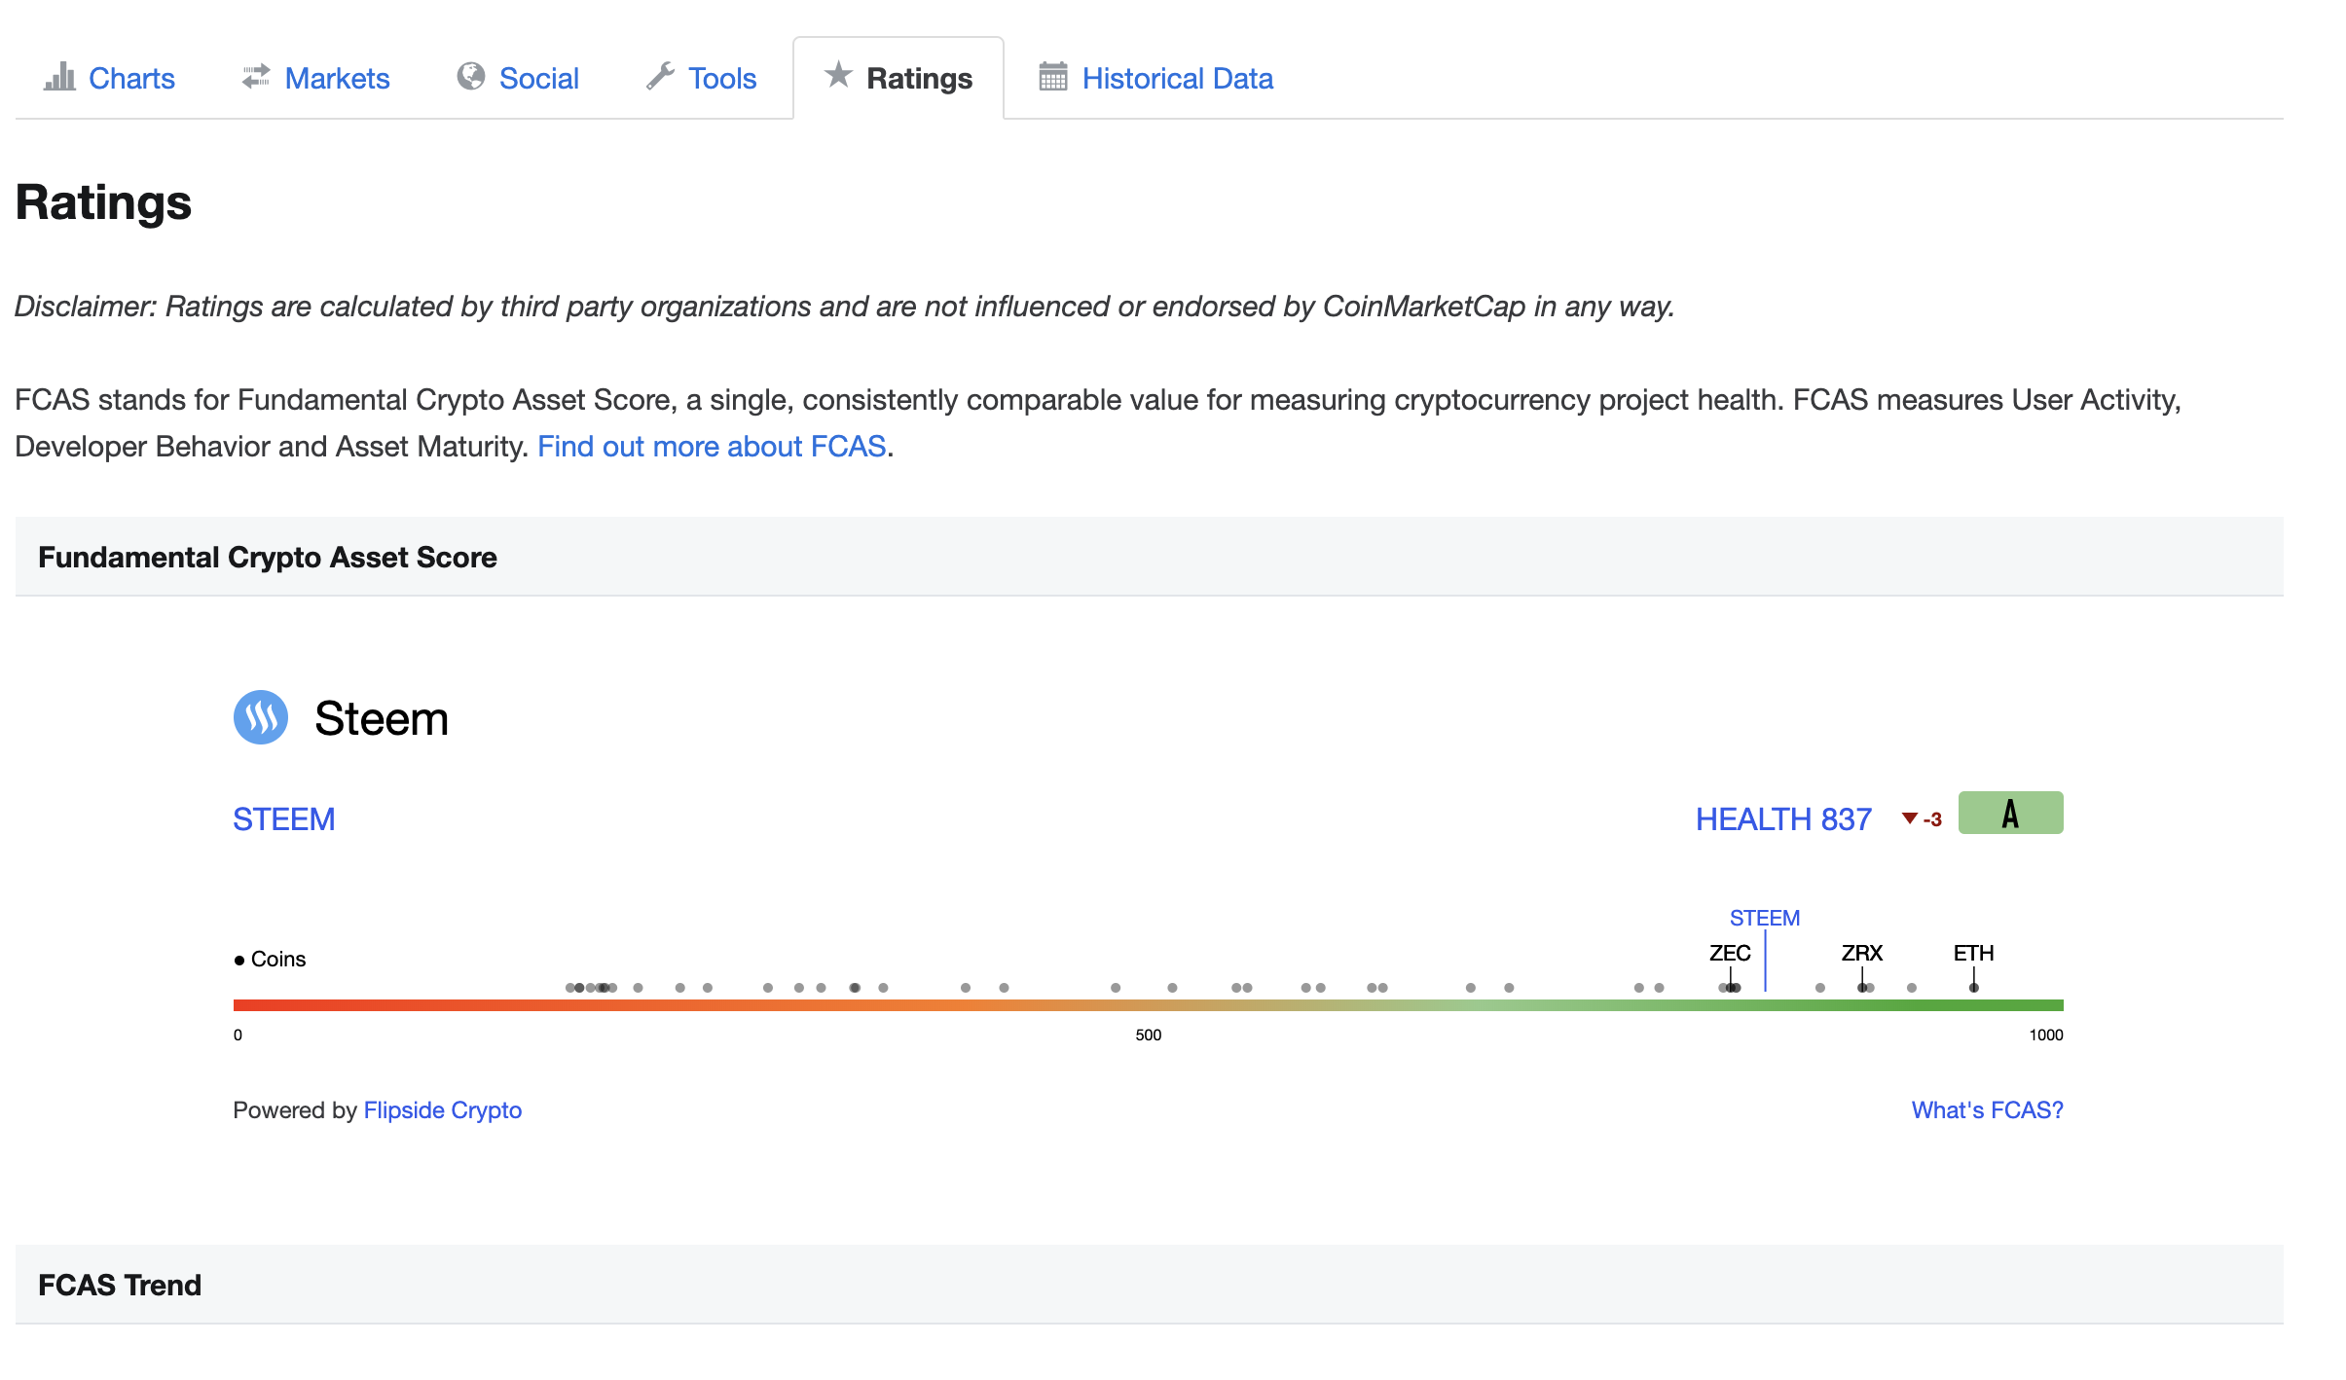Click the HEALTH 837 score link
The height and width of the screenshot is (1380, 2346).
point(1783,819)
